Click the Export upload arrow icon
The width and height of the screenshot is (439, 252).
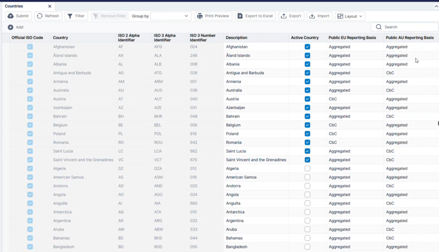point(283,16)
